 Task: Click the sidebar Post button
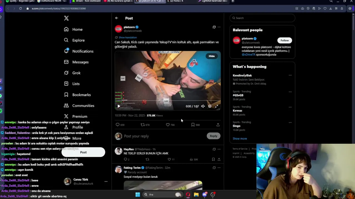(x=83, y=152)
